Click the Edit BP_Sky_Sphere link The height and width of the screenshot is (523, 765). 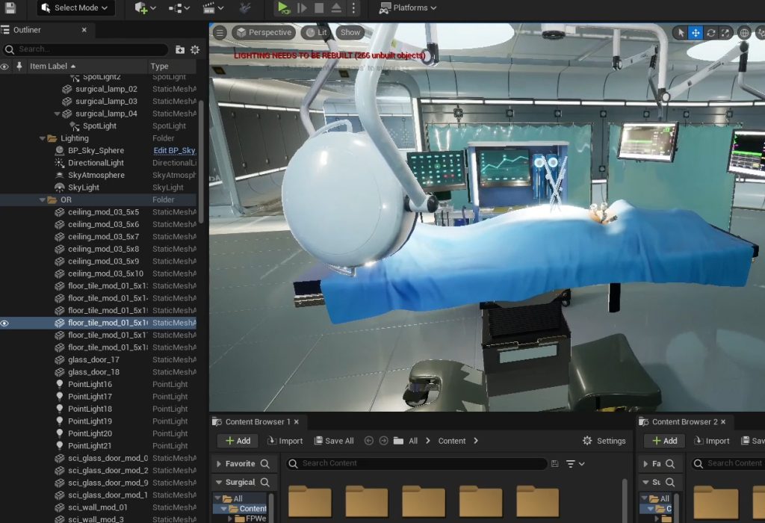click(174, 151)
